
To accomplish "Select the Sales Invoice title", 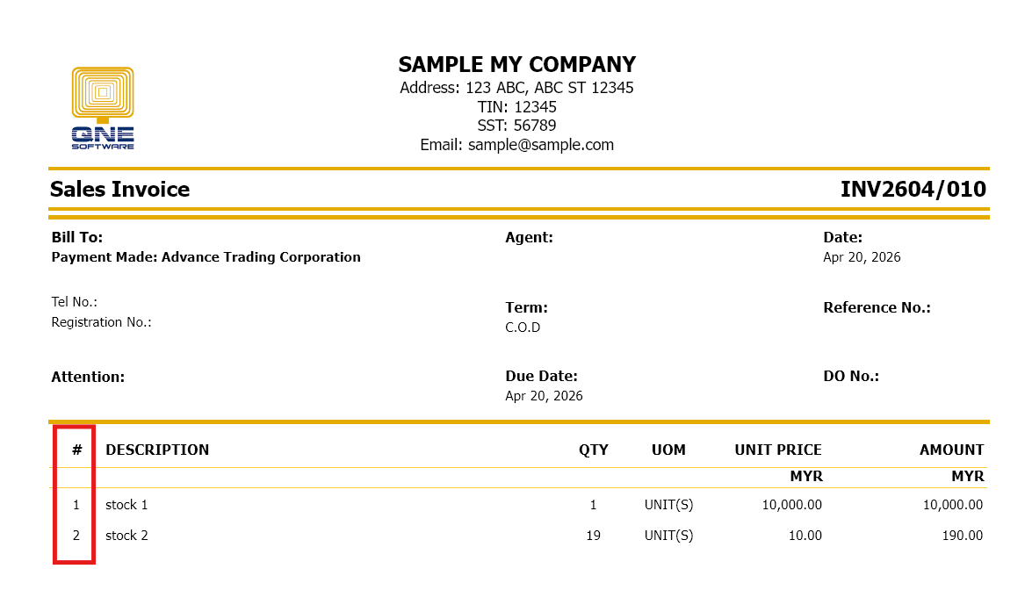I will [119, 190].
